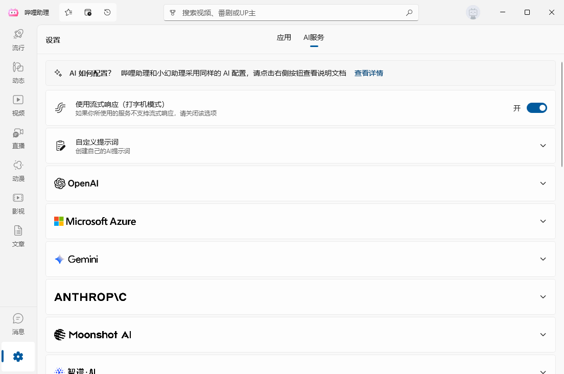Click the Anthropic logo text
The width and height of the screenshot is (564, 374).
click(x=90, y=297)
